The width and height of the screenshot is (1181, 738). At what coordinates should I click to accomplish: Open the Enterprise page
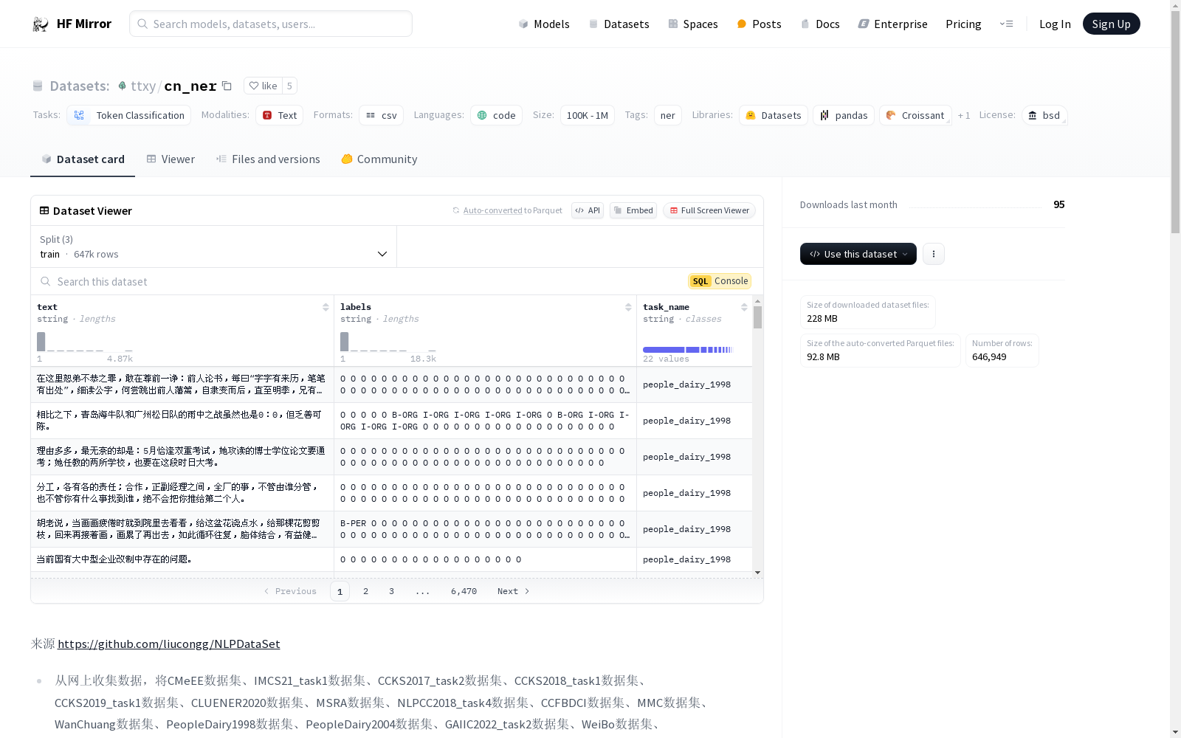[x=893, y=24]
